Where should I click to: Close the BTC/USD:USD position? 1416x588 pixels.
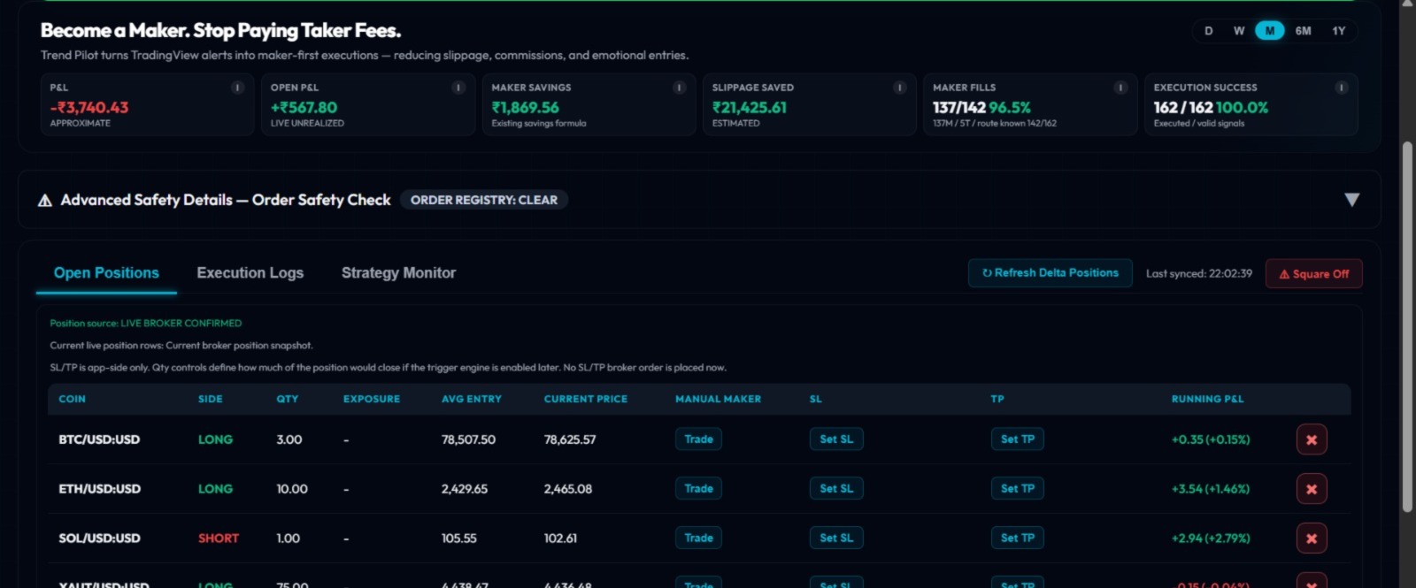click(1312, 439)
